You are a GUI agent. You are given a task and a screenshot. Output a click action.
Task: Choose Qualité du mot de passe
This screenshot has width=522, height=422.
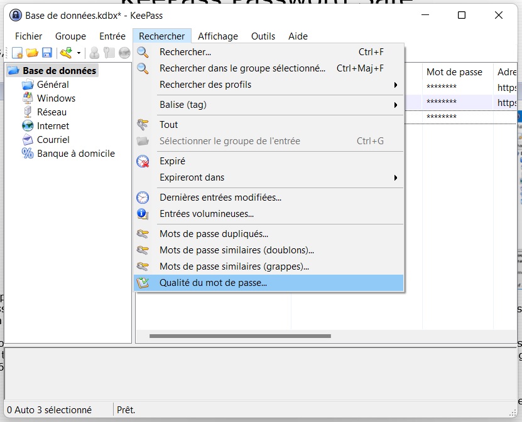tap(213, 283)
